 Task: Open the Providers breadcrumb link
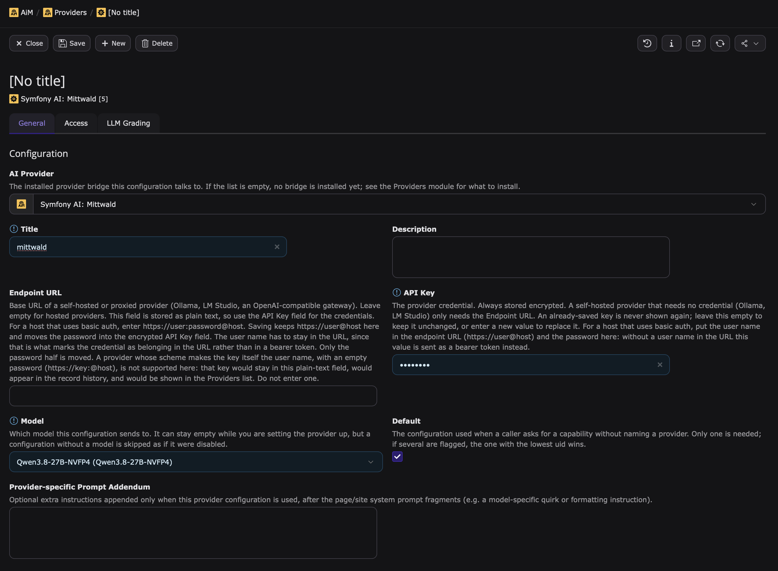[70, 12]
